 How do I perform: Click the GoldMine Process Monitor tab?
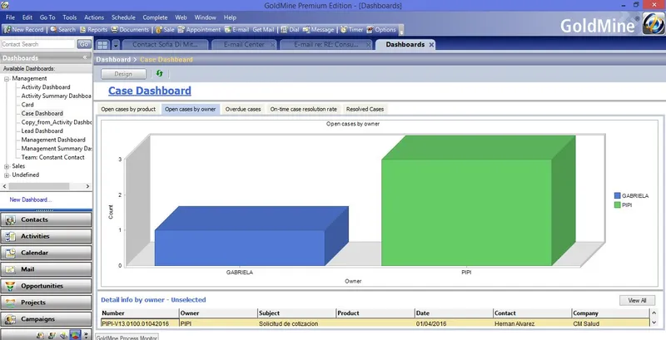click(x=127, y=338)
